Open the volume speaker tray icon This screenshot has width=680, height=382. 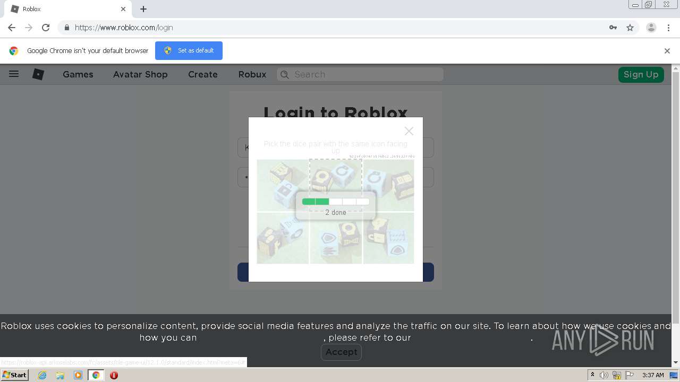[x=604, y=375]
